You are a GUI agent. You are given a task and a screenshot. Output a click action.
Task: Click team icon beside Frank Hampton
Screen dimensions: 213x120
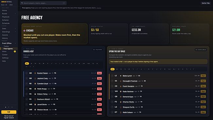pos(121,86)
